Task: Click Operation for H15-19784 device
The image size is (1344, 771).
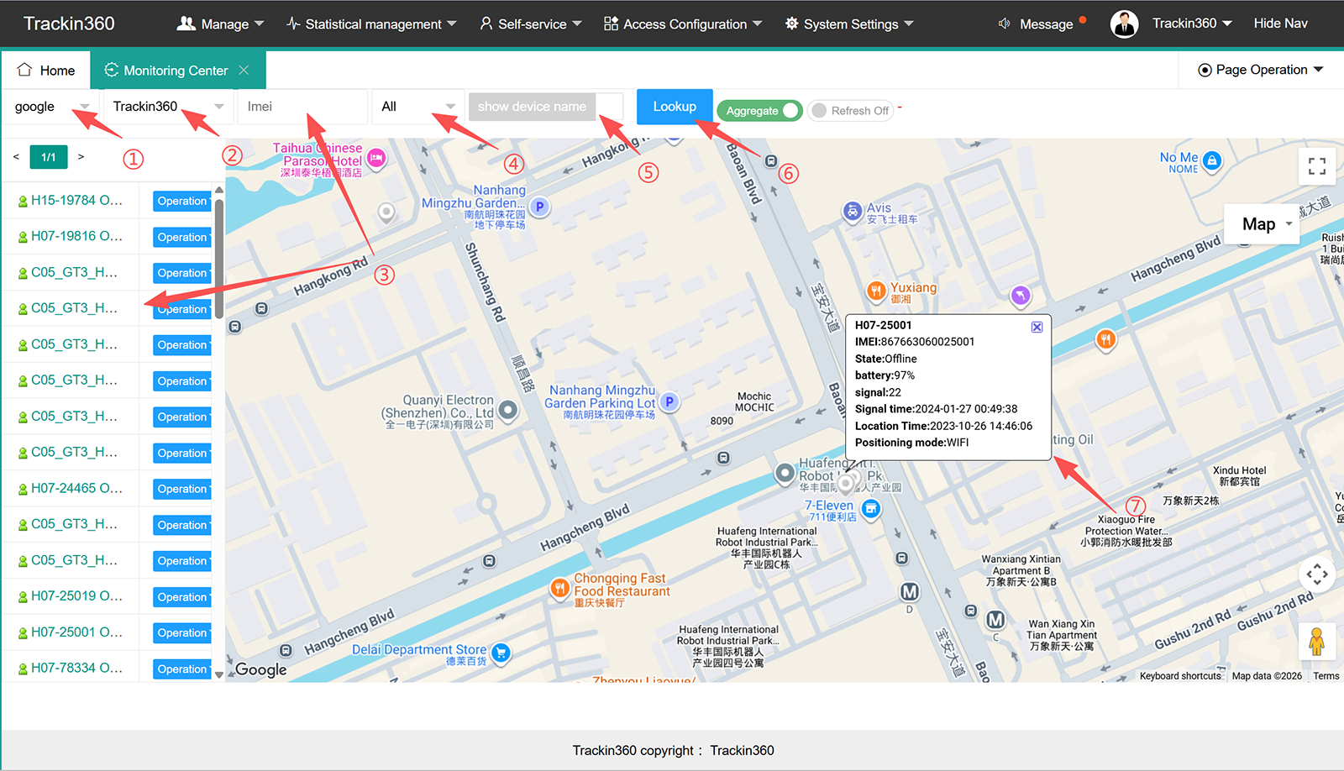Action: click(x=182, y=202)
